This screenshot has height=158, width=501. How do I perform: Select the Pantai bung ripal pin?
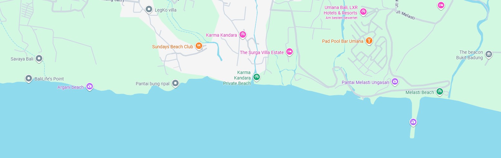[175, 84]
